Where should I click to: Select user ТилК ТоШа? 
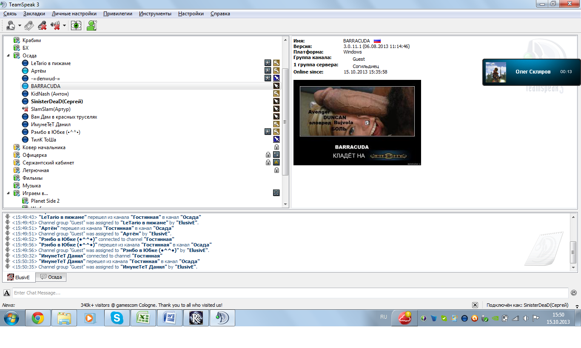[x=43, y=140]
